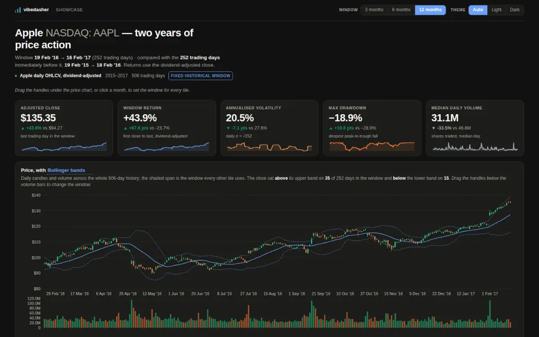
Task: Switch theme to Light
Action: (496, 10)
